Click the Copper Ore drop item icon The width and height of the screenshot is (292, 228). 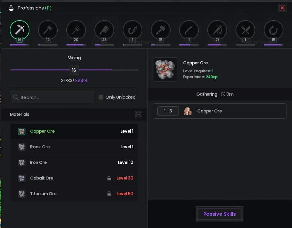click(188, 111)
